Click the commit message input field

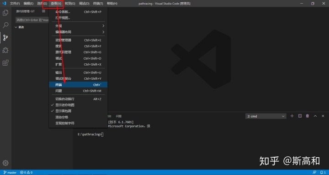click(32, 20)
